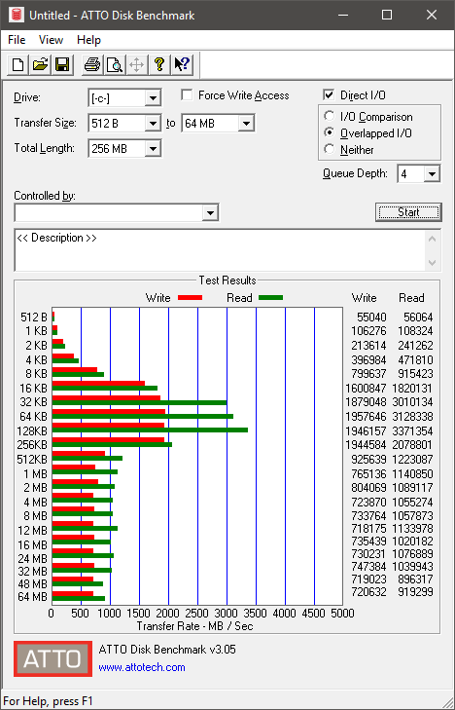The height and width of the screenshot is (710, 455).
Task: Click into the Description text field
Action: pos(221,250)
